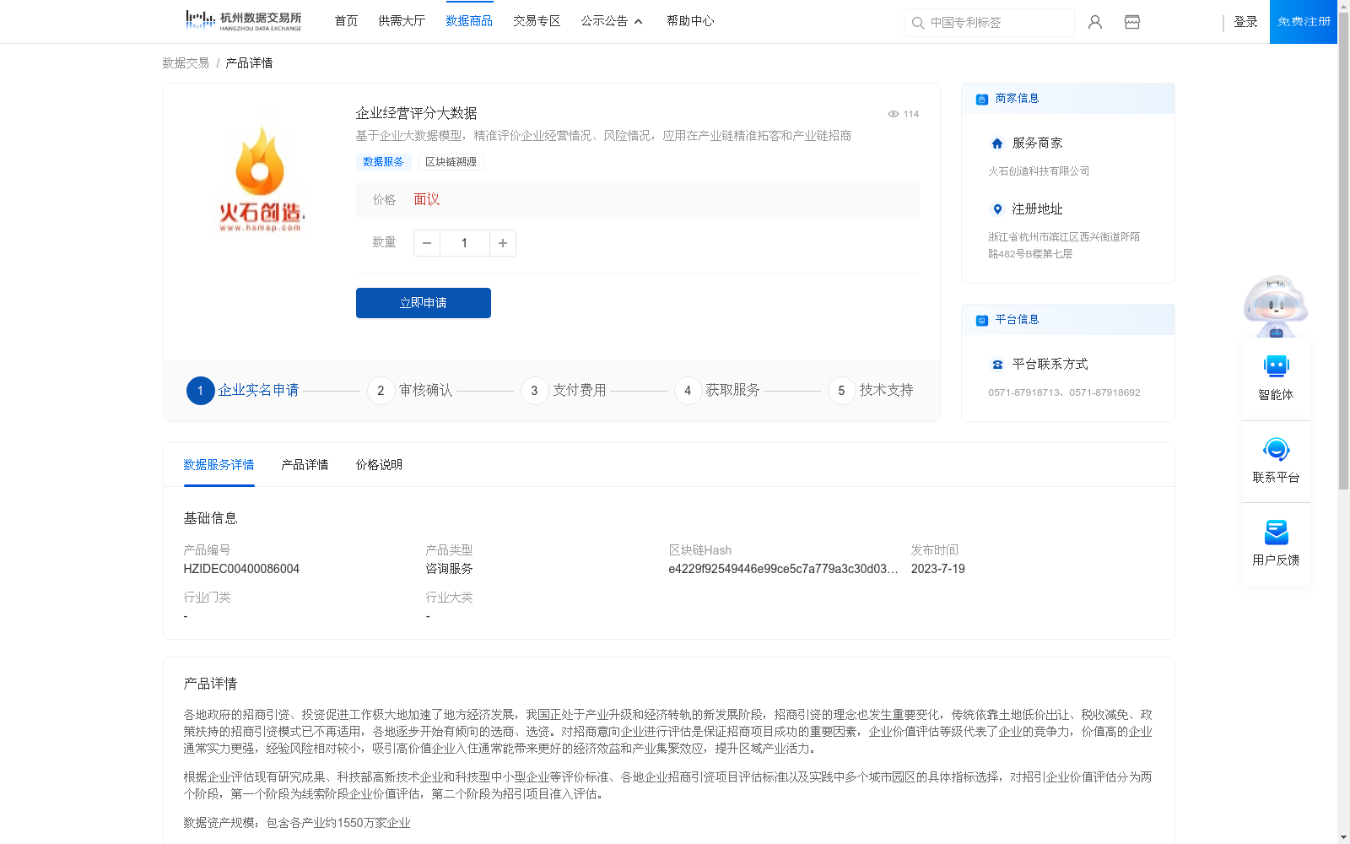Click 火石创造科技有限公司 merchant name
Screen dimensions: 1350x844
pyautogui.click(x=1039, y=171)
